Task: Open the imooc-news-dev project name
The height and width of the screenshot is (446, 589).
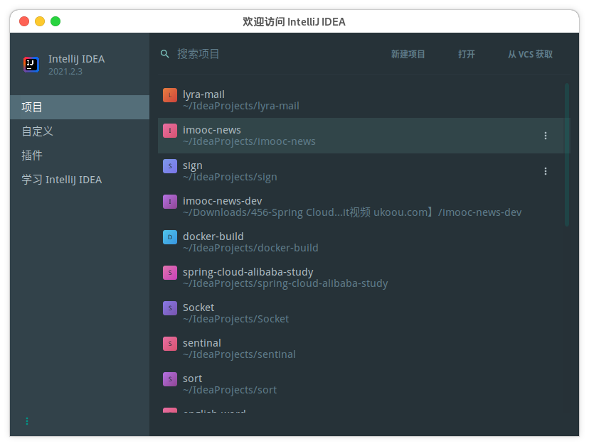Action: coord(223,201)
